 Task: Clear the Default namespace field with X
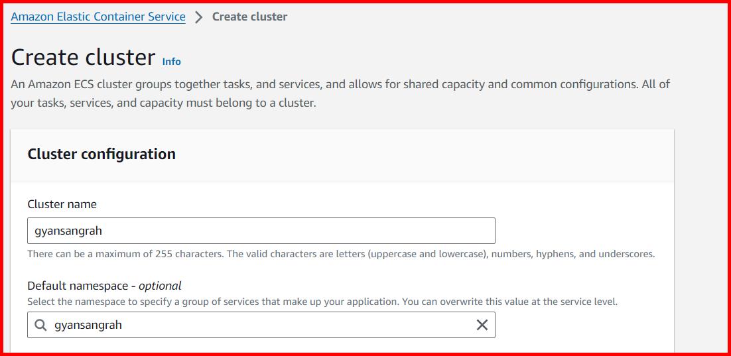pos(482,325)
